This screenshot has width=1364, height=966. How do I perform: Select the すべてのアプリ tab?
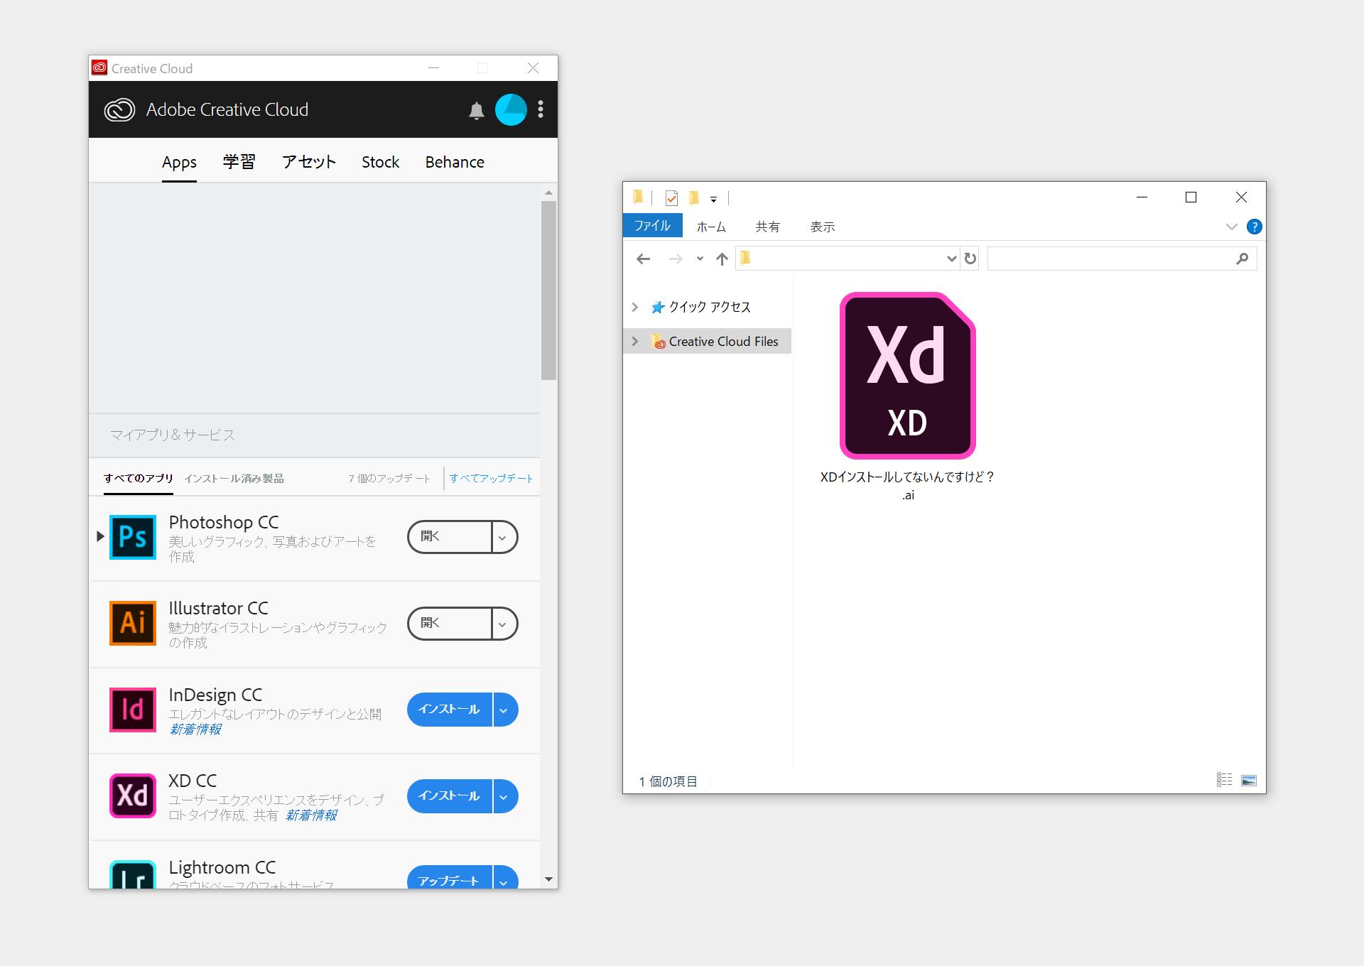tap(139, 478)
